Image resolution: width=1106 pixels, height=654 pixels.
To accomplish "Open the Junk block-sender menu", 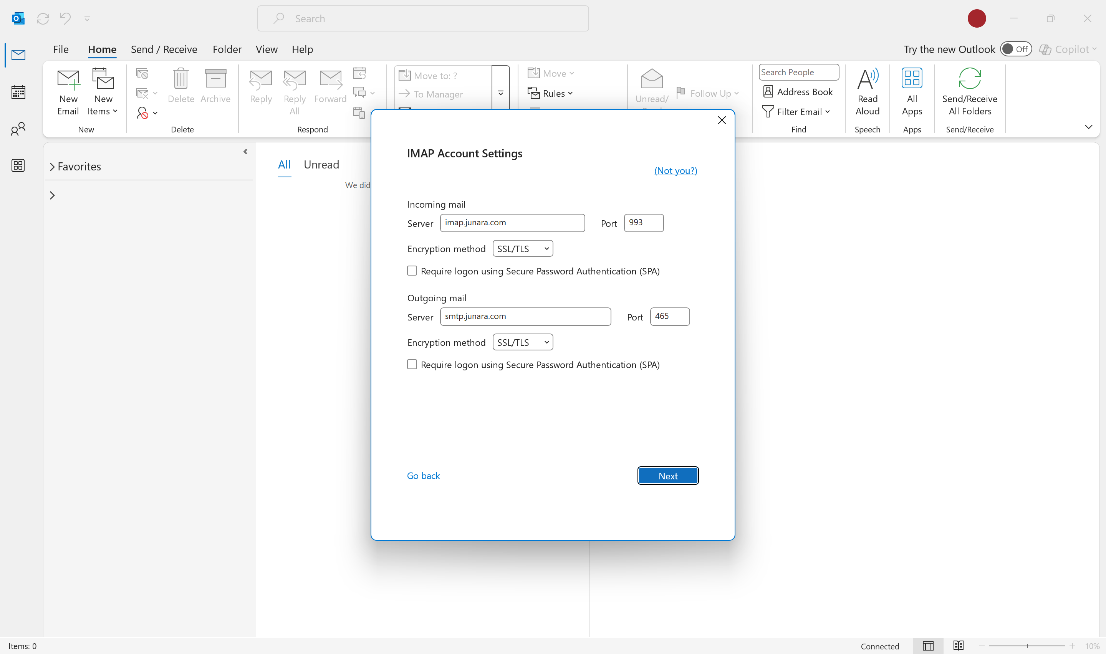I will click(147, 113).
